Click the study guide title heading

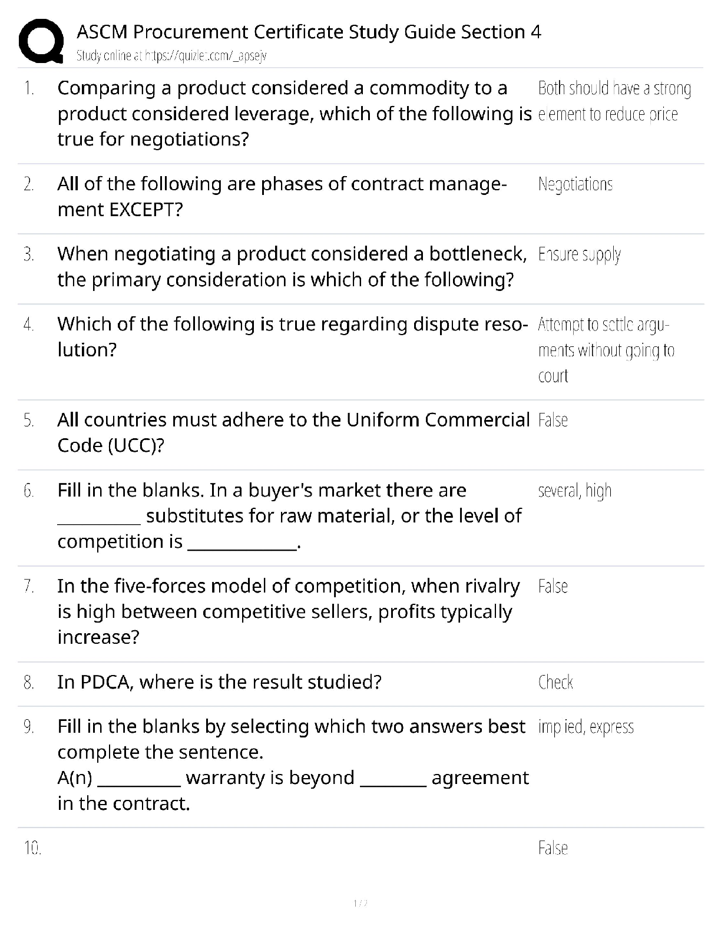pos(309,32)
